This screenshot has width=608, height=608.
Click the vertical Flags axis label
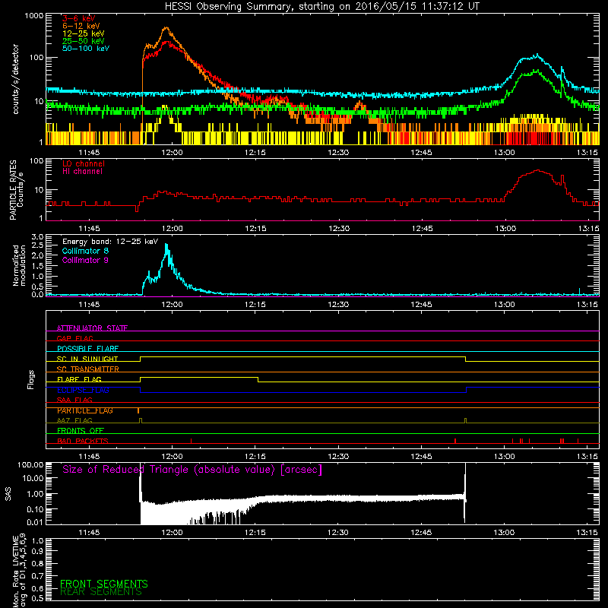pos(31,379)
